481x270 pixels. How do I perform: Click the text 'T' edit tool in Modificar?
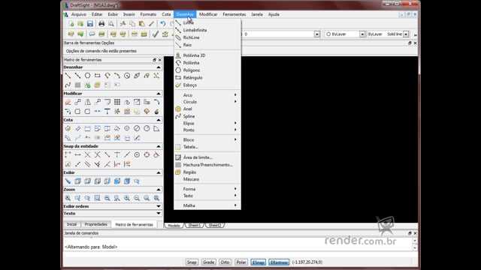pos(107,112)
